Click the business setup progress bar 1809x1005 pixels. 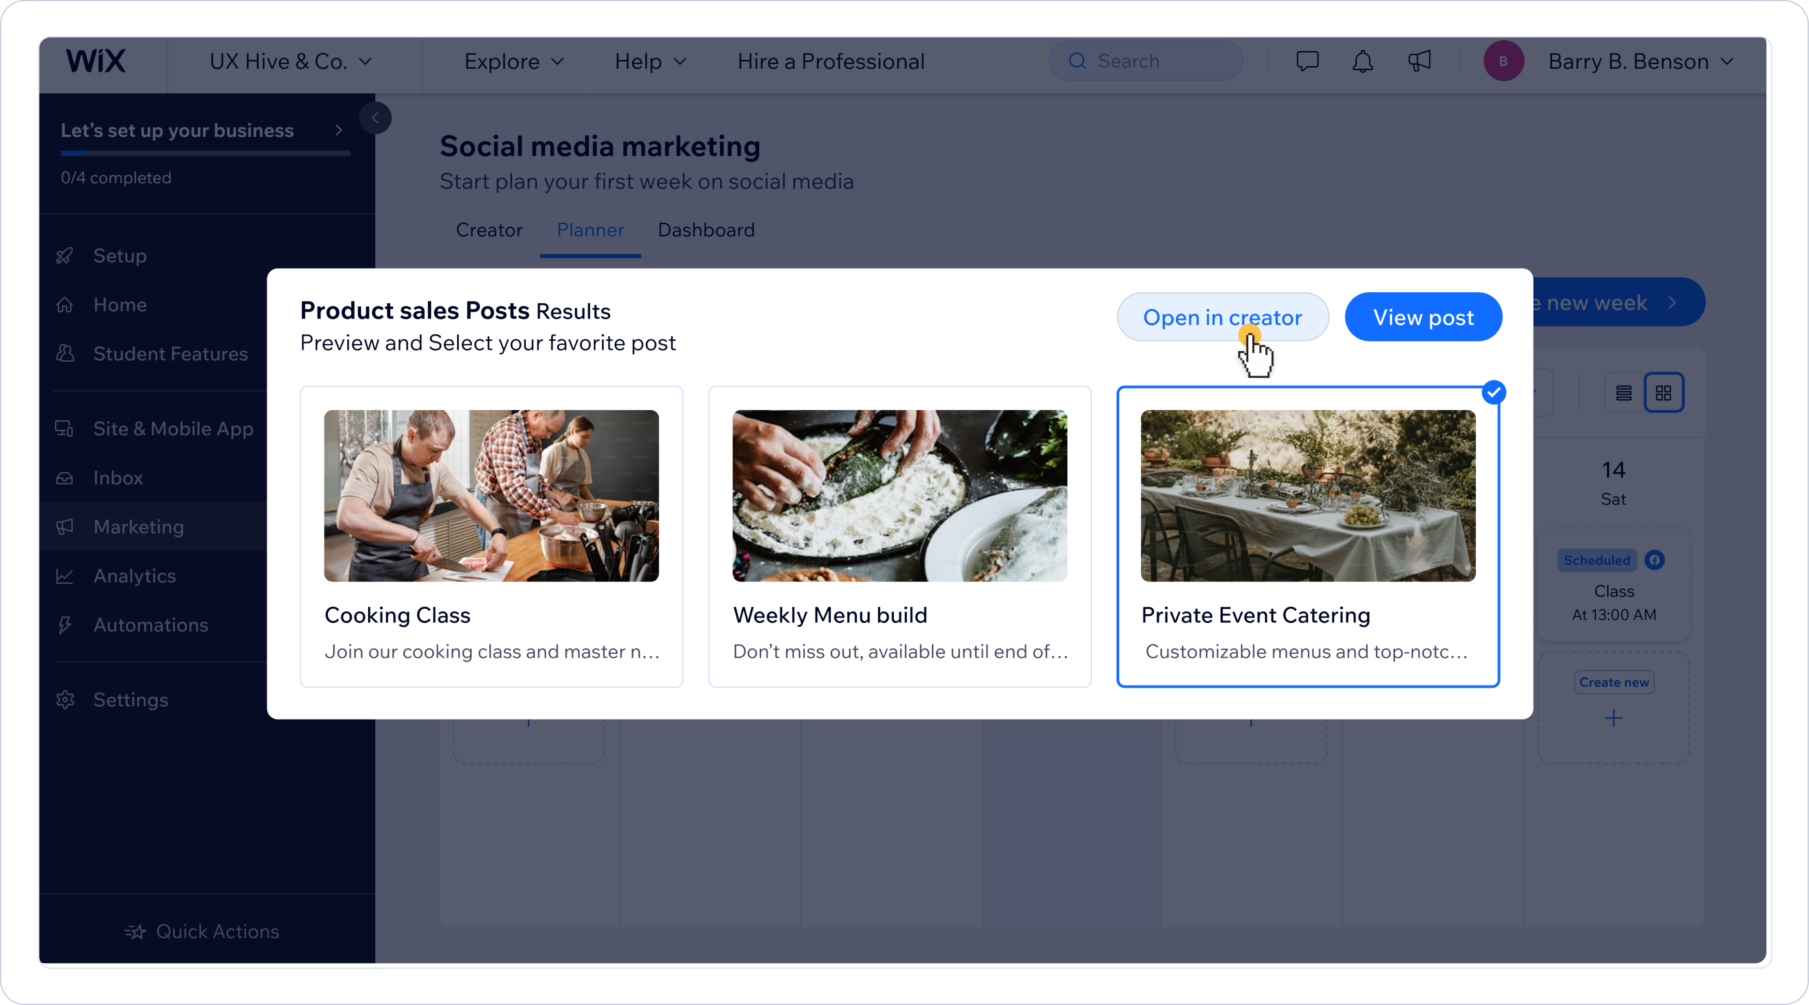(205, 153)
